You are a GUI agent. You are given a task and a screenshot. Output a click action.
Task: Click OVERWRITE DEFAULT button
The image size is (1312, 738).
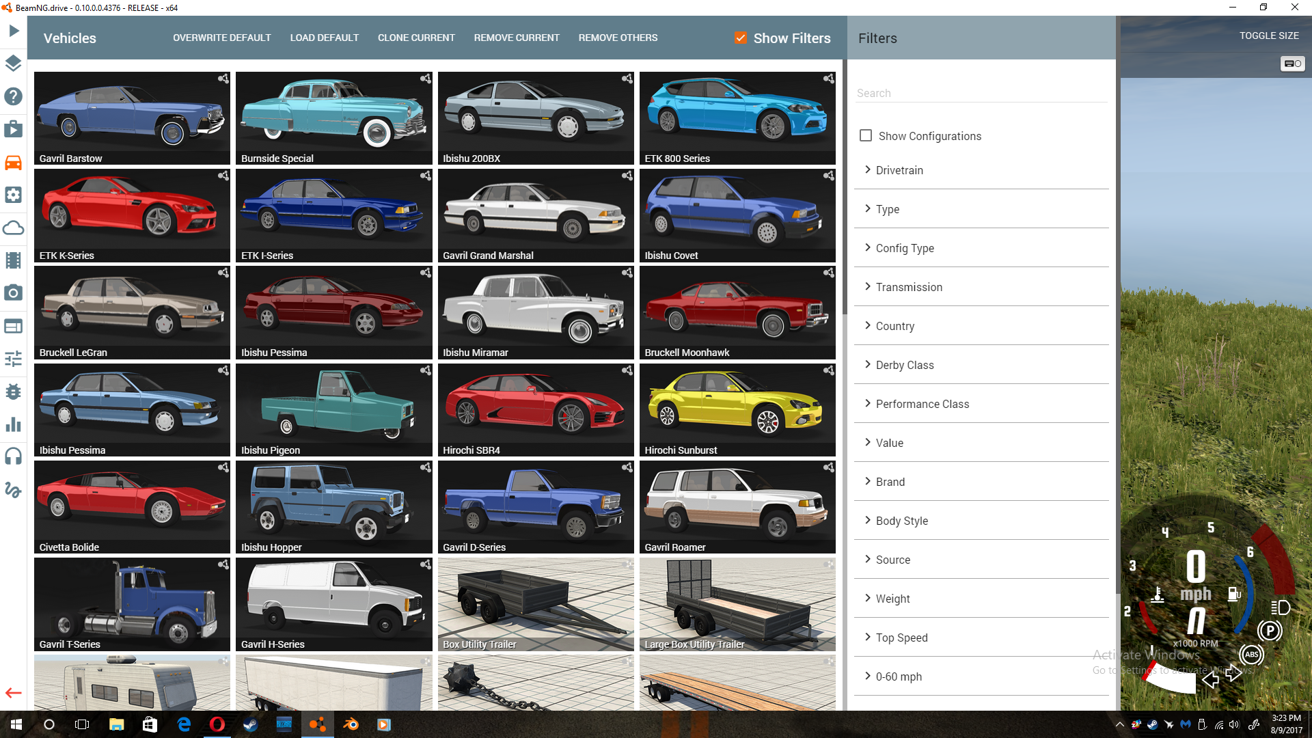[222, 38]
